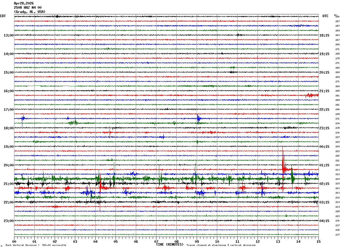Image resolution: width=341 pixels, height=249 pixels.
Task: Select the Traces clipped footer note
Action: click(221, 245)
